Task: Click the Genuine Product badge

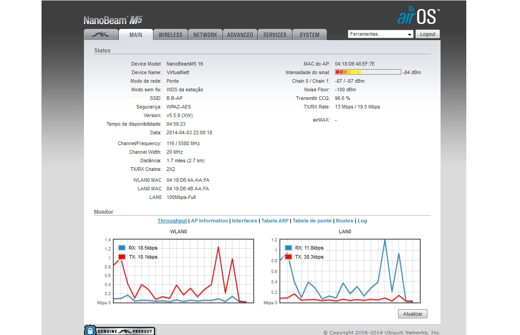Action: [x=119, y=330]
